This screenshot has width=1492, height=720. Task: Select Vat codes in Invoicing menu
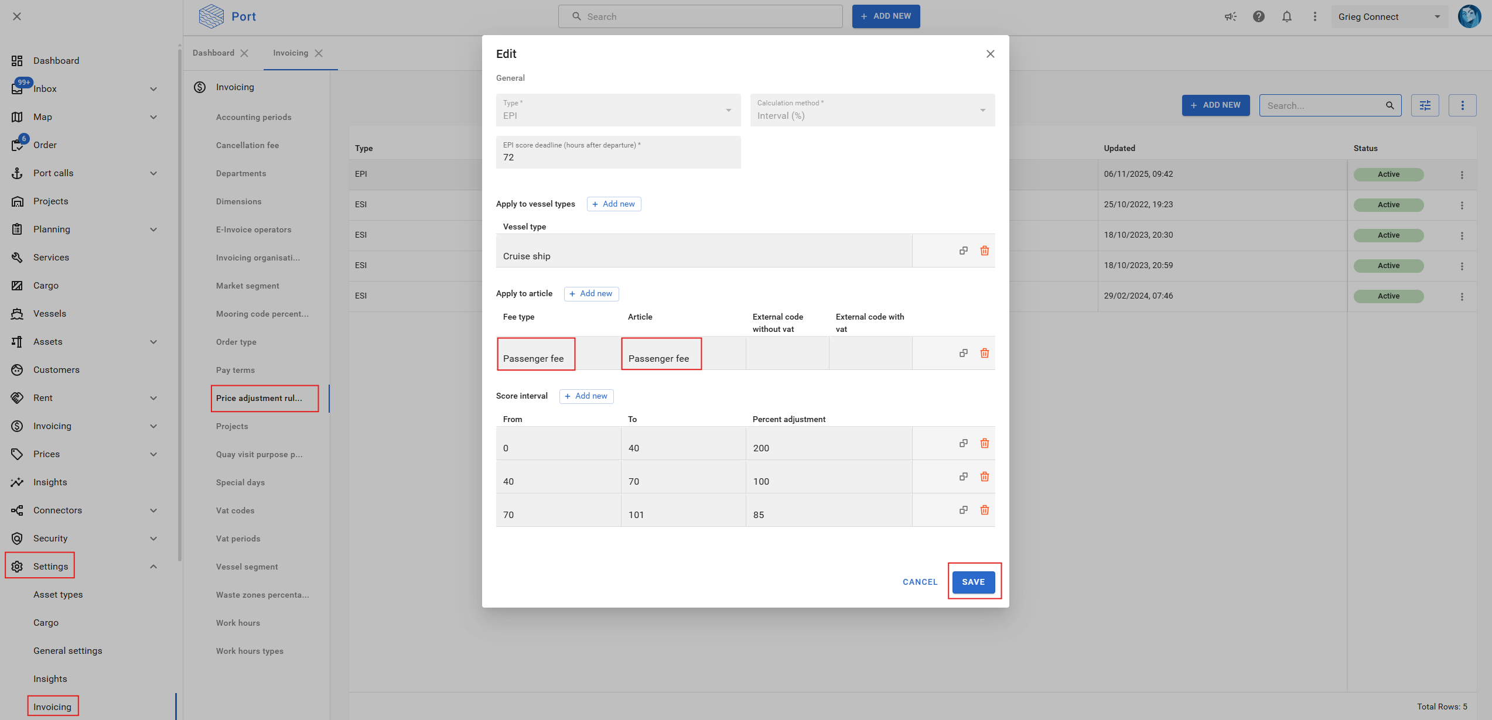[x=235, y=510]
